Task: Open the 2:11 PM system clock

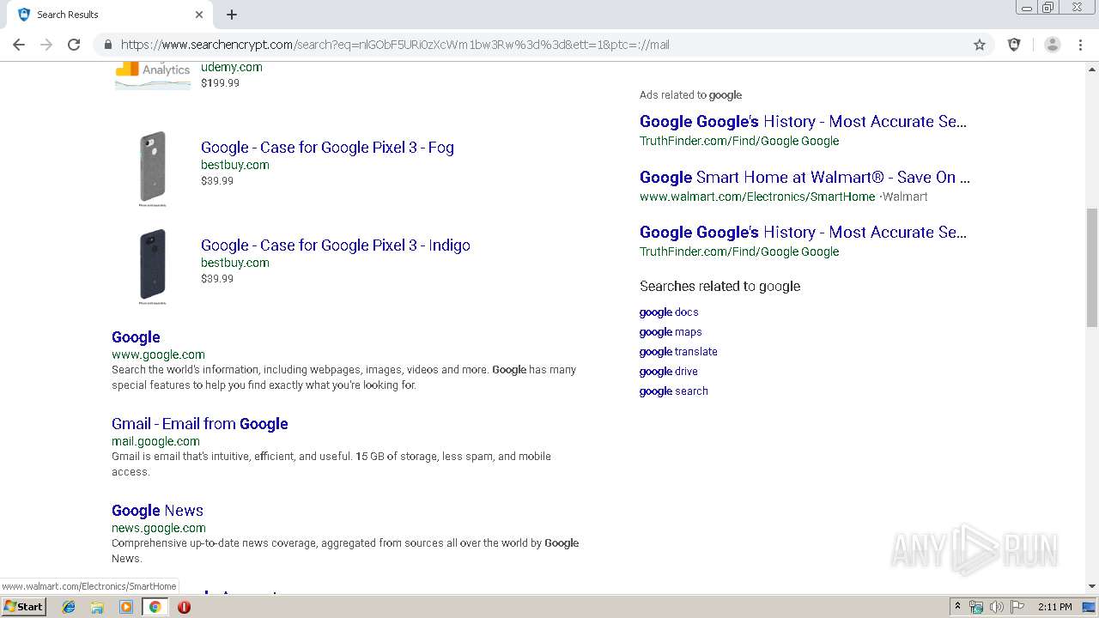Action: coord(1054,607)
